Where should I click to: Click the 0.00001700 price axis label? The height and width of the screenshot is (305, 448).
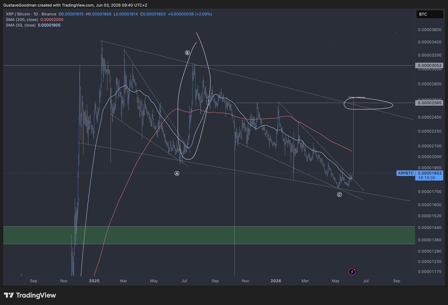(430, 191)
